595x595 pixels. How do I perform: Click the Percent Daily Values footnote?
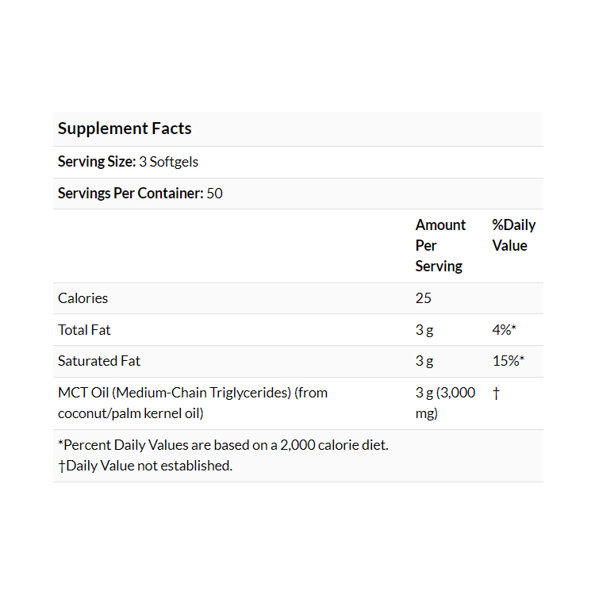click(x=223, y=445)
